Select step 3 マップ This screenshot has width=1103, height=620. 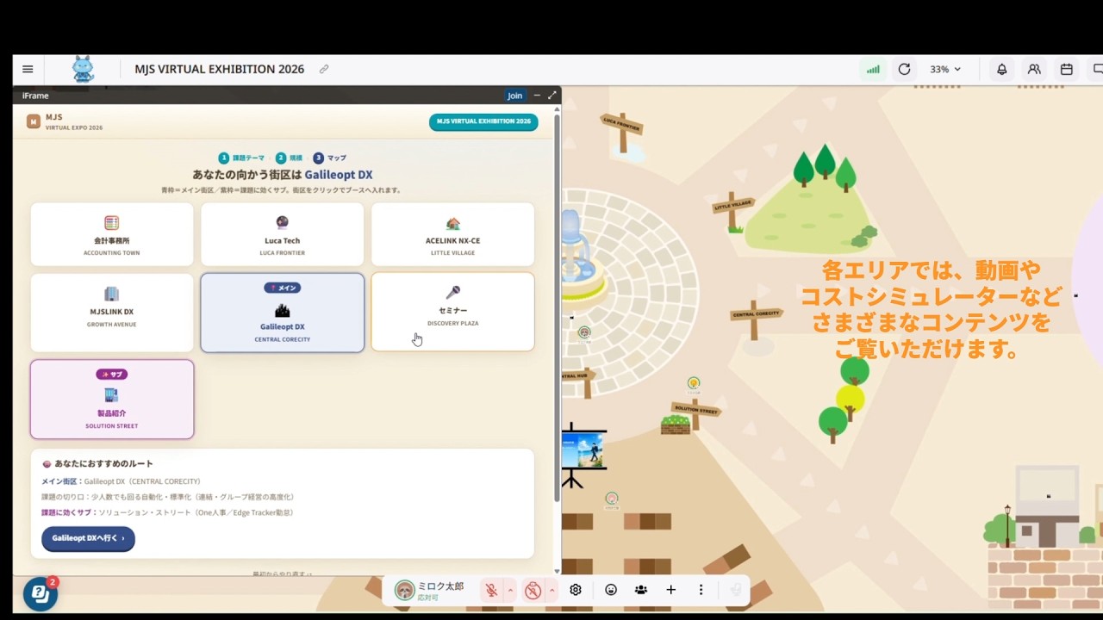330,158
